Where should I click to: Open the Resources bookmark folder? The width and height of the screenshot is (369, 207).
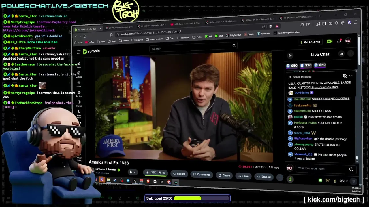pyautogui.click(x=137, y=40)
